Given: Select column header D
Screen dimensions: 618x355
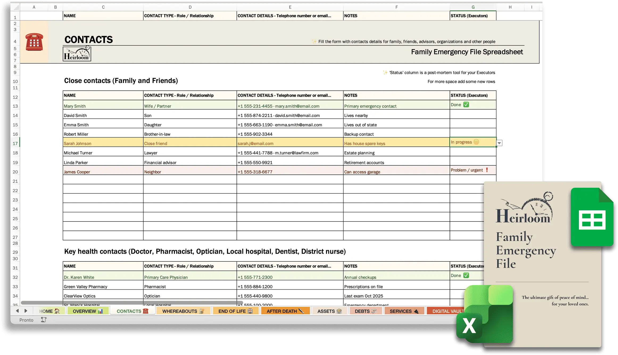Looking at the screenshot, I should [190, 7].
